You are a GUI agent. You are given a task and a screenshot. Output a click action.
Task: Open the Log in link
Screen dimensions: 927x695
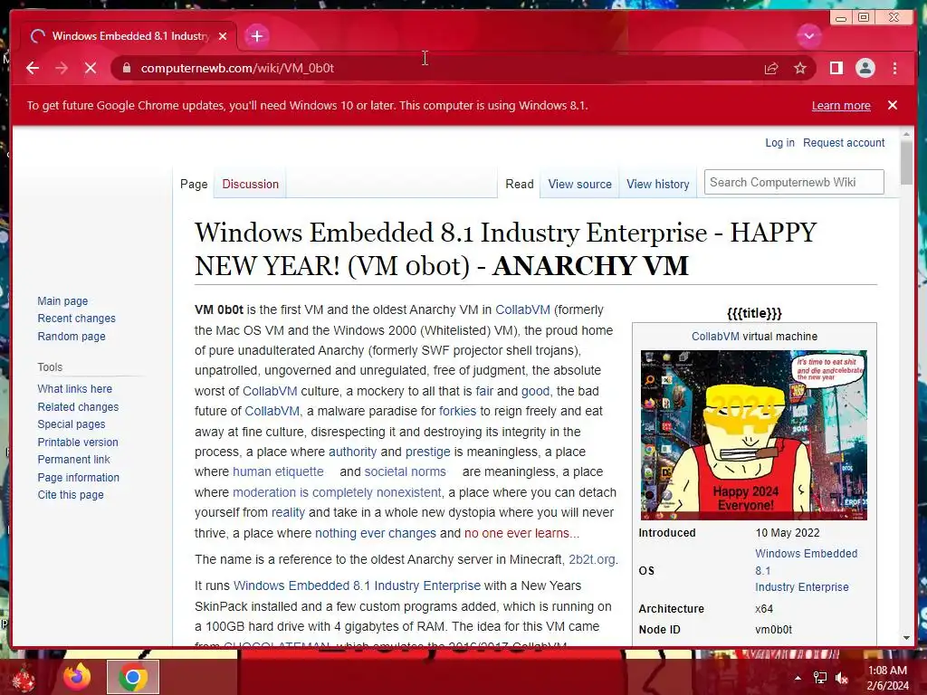(x=779, y=142)
